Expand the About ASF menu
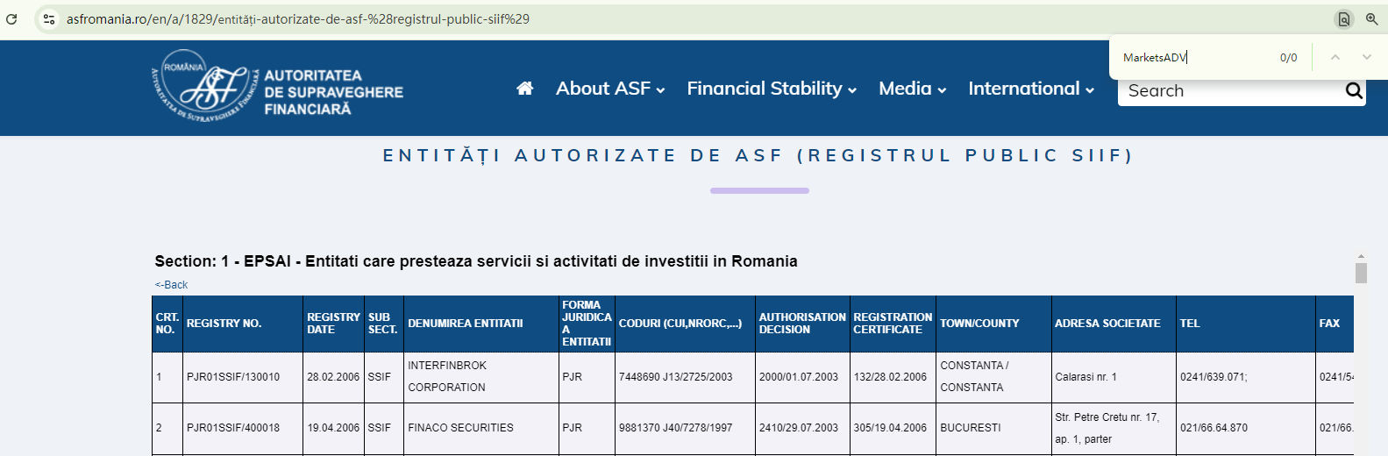 click(610, 89)
